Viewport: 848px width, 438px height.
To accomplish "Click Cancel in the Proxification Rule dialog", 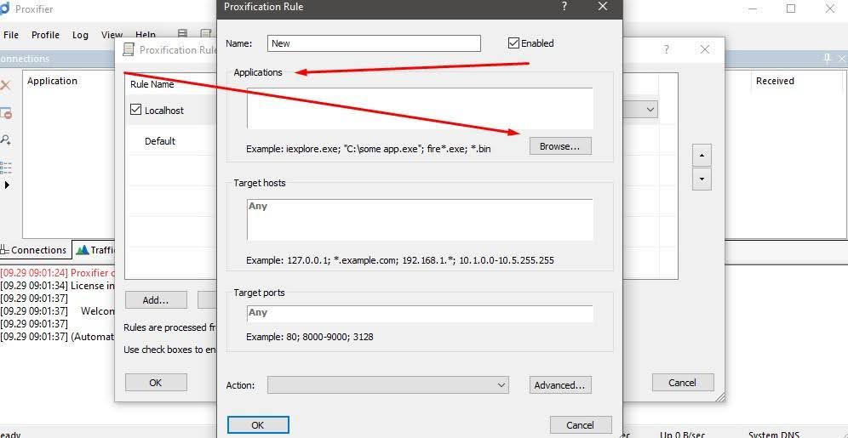I will click(581, 425).
